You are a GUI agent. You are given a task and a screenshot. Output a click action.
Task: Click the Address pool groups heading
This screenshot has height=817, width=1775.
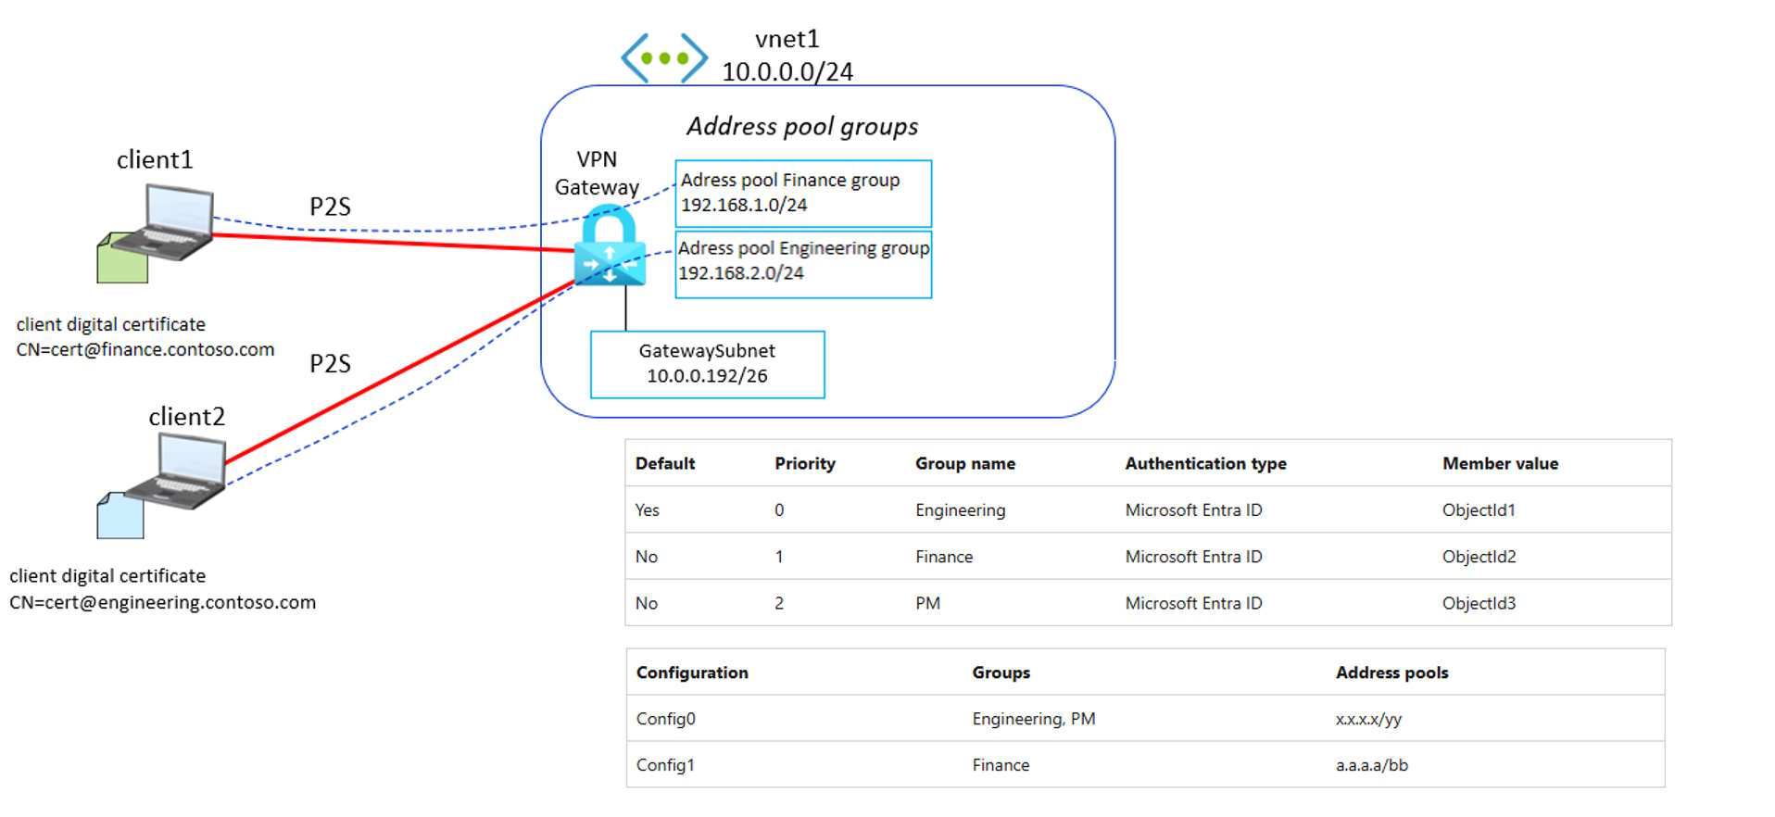click(x=801, y=126)
